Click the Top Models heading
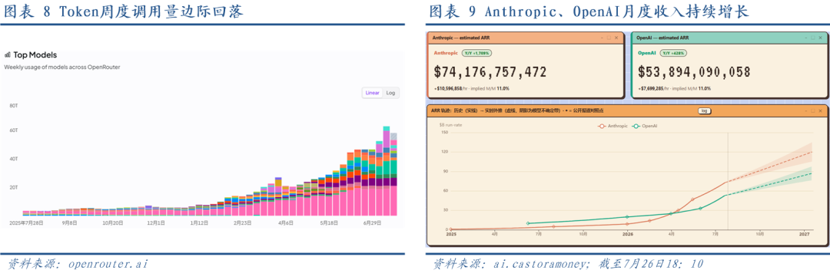 tap(35, 55)
